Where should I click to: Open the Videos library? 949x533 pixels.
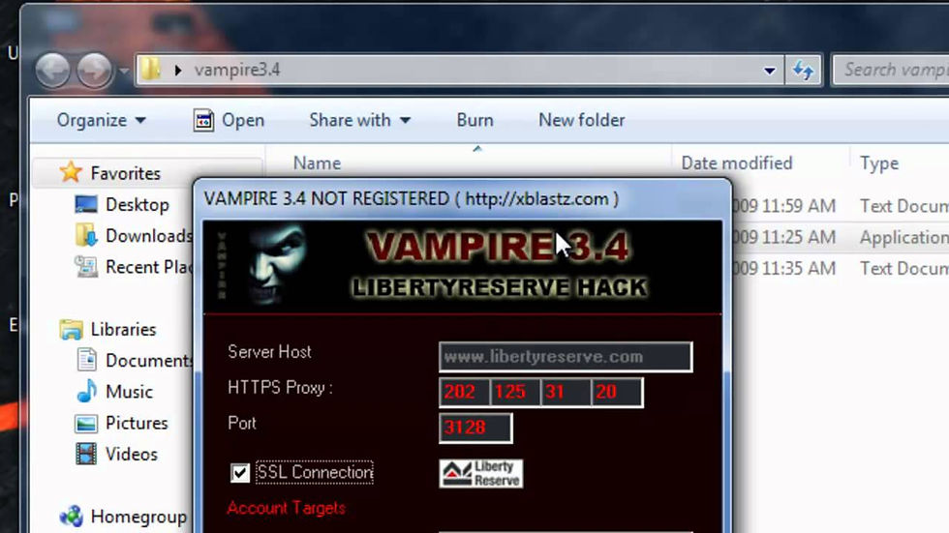(132, 454)
